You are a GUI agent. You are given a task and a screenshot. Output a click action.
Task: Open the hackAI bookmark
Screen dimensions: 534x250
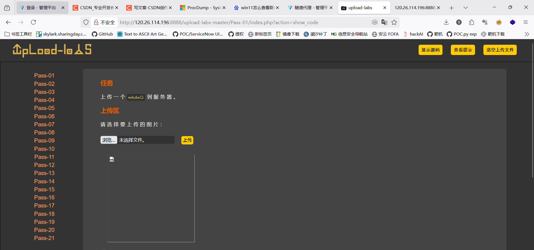pos(413,34)
